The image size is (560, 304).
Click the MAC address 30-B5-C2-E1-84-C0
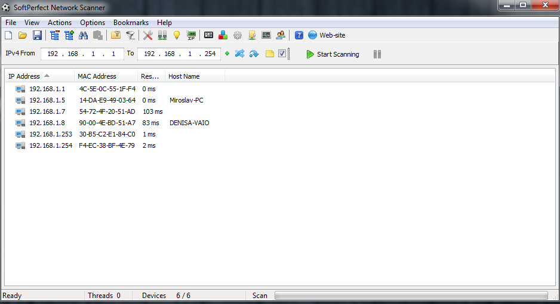(x=107, y=134)
